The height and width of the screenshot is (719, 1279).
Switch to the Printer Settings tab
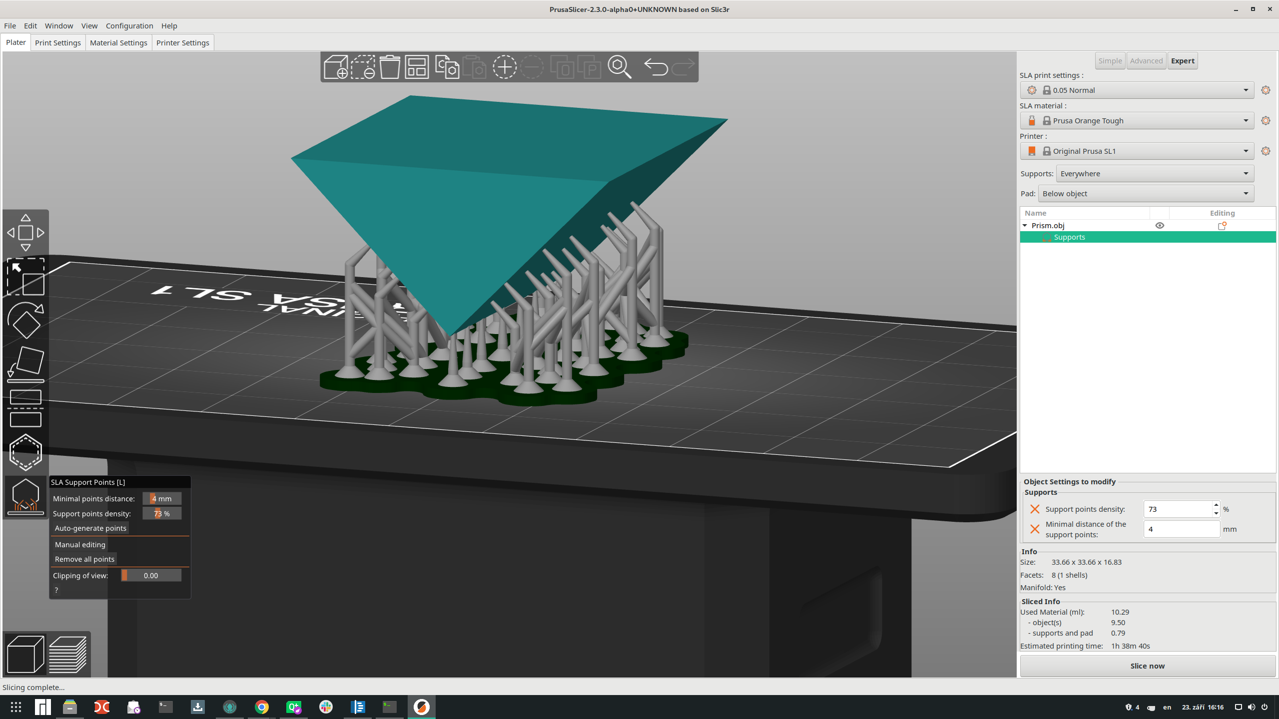coord(183,42)
